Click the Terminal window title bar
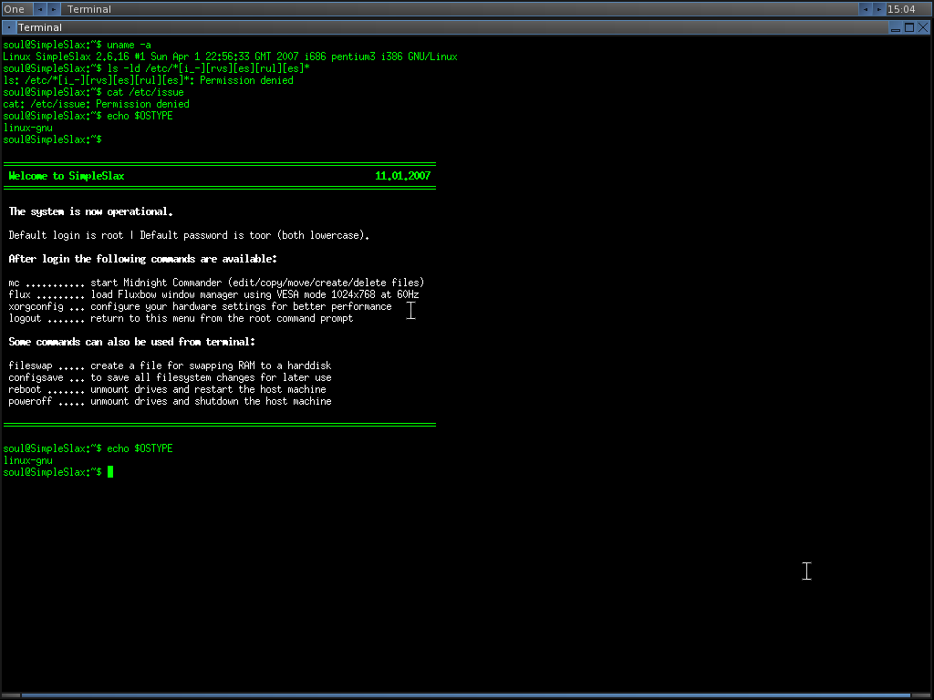The image size is (934, 700). click(x=451, y=27)
